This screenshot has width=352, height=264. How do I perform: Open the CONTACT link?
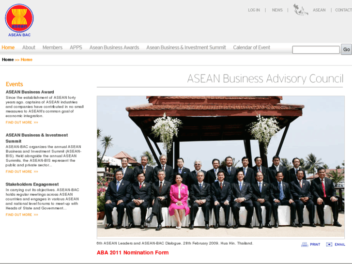[x=343, y=10]
